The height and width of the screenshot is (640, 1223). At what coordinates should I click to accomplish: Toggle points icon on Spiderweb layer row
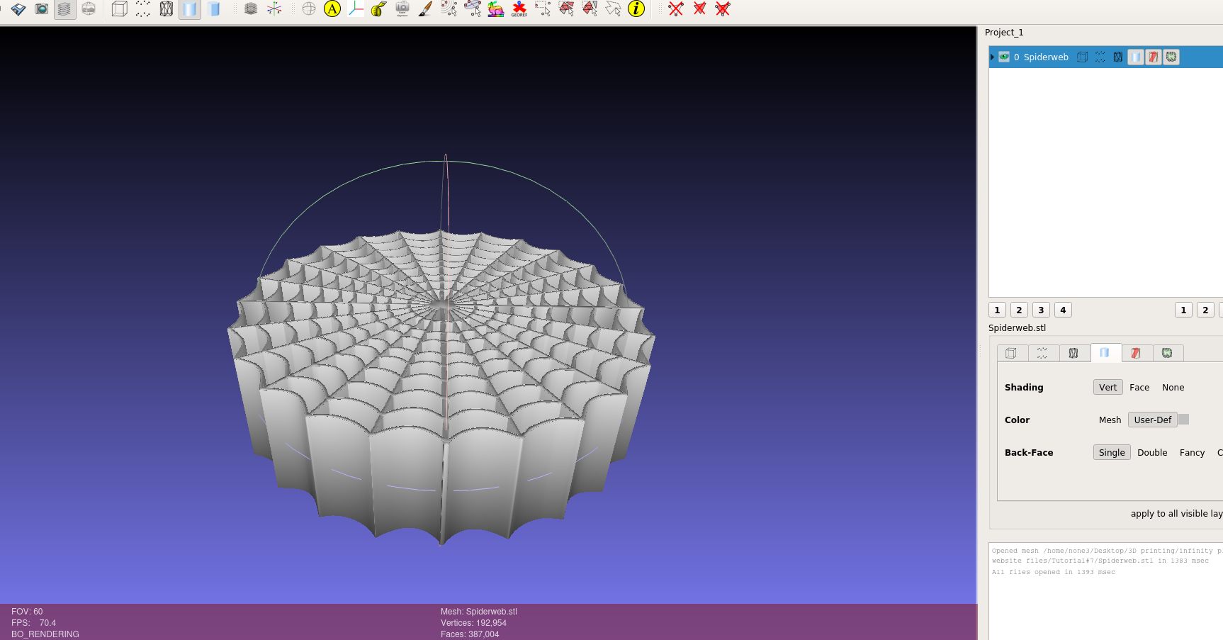click(x=1100, y=57)
